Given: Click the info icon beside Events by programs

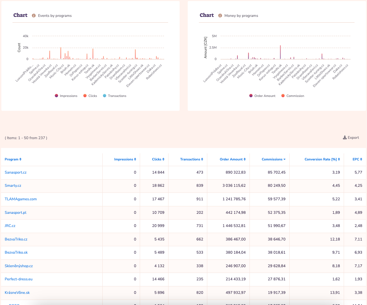Looking at the screenshot, I should (34, 16).
